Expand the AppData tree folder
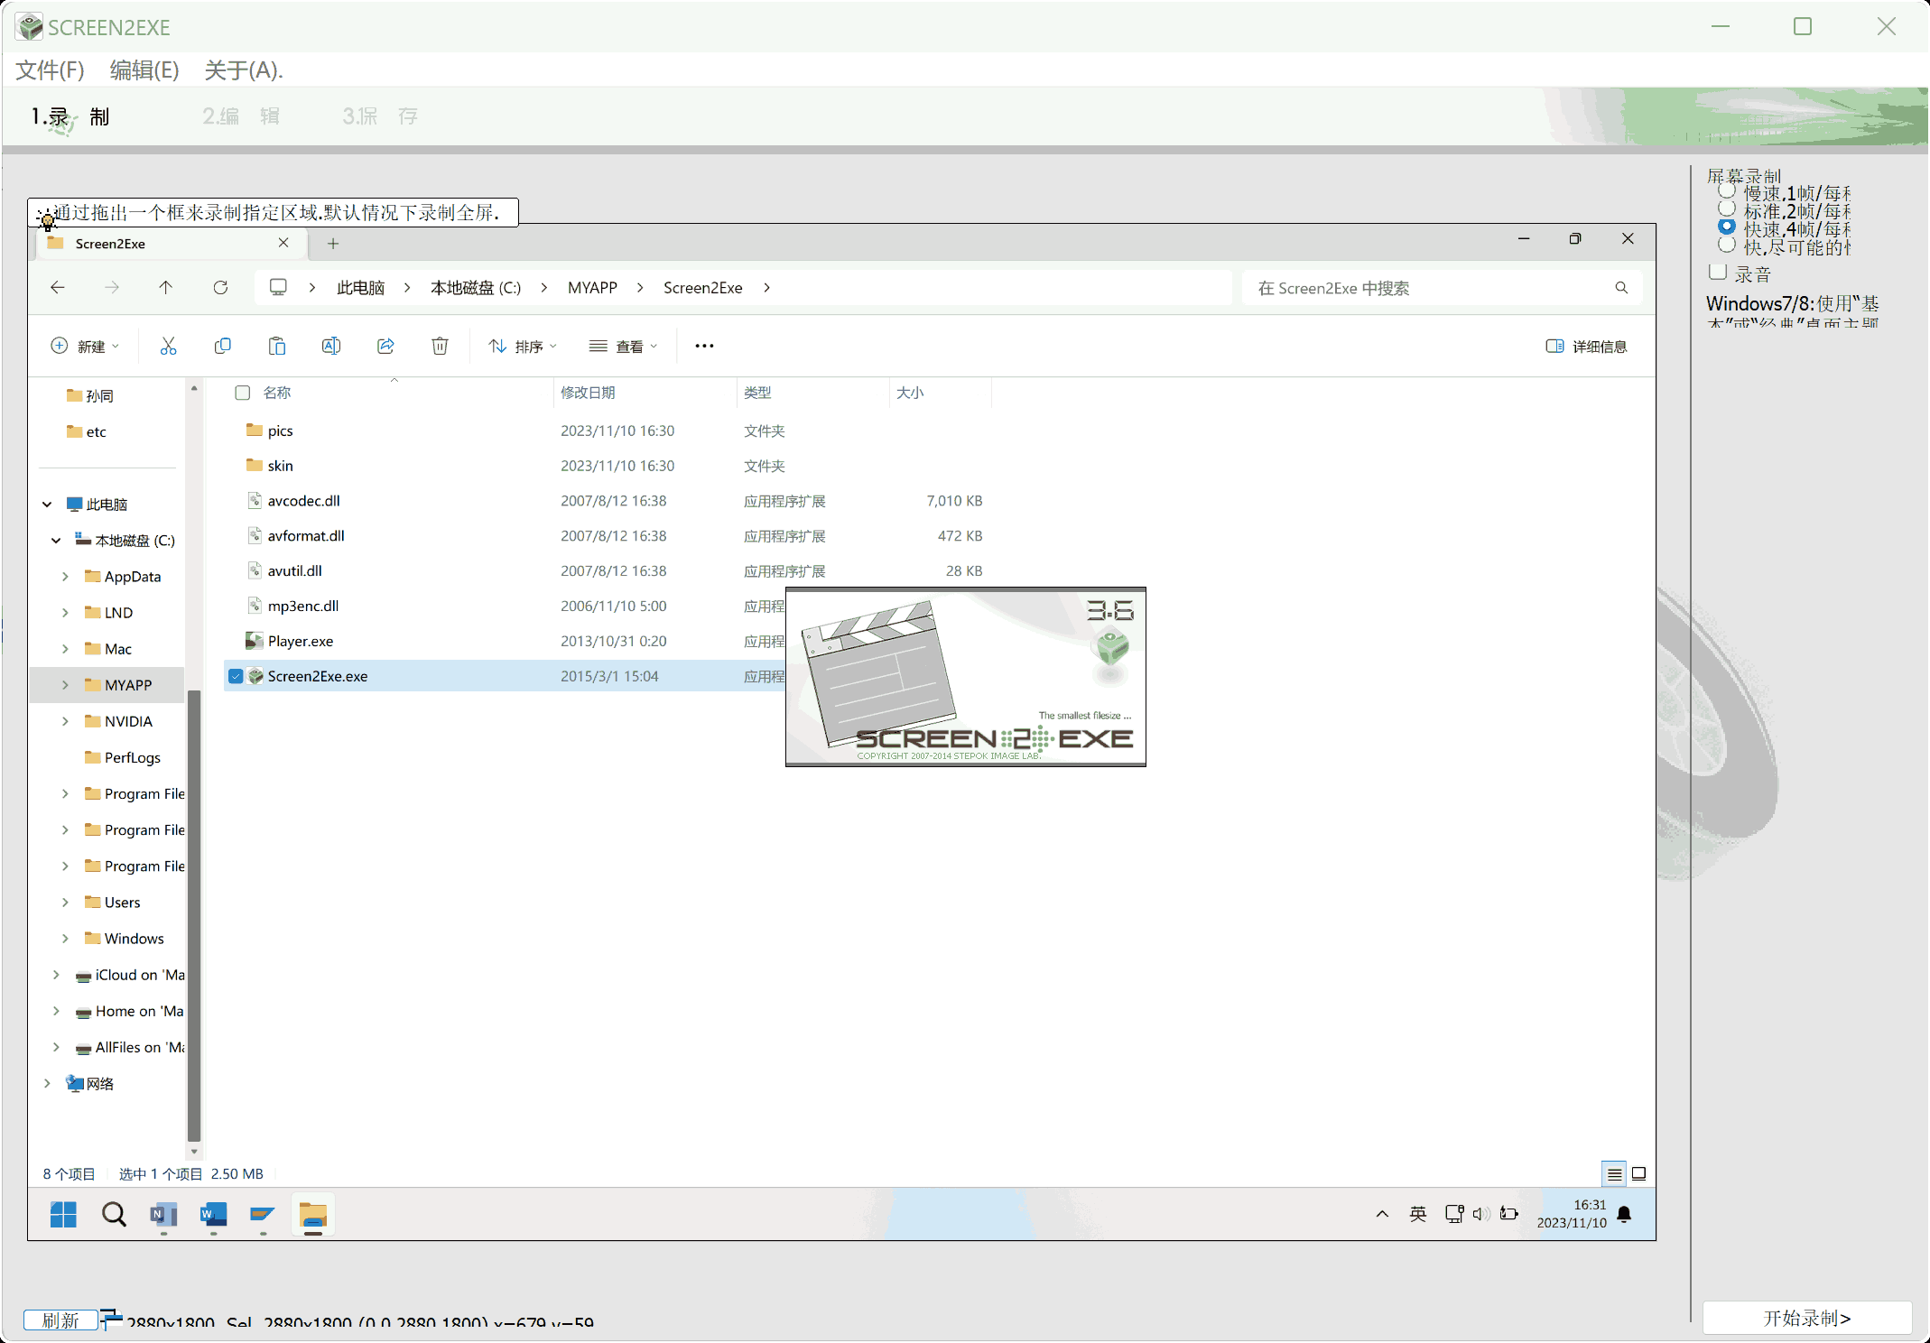Image resolution: width=1930 pixels, height=1343 pixels. (x=65, y=577)
